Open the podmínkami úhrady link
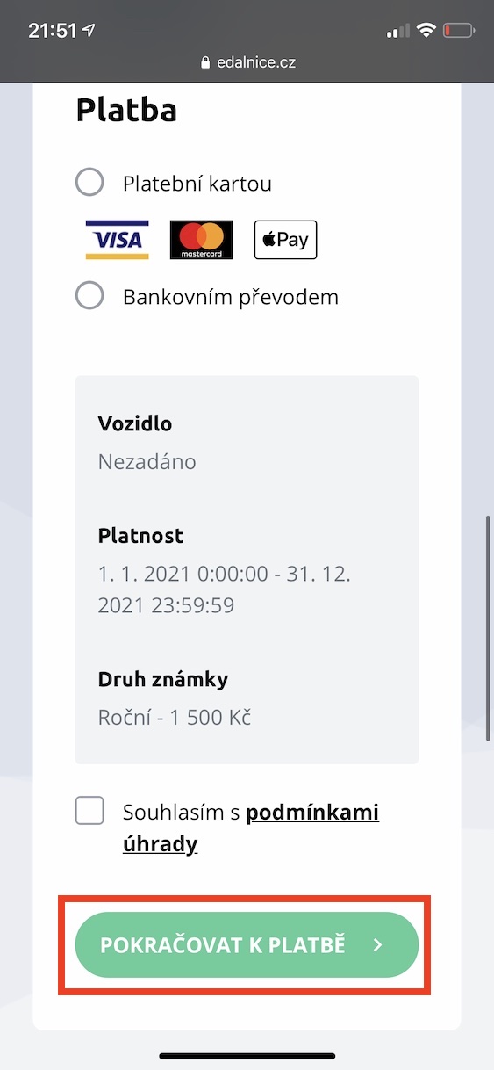494x1070 pixels. click(x=251, y=828)
